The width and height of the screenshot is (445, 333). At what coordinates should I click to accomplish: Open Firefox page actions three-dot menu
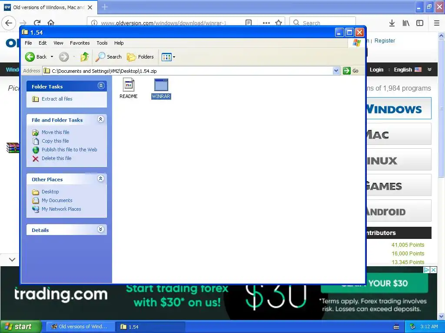(266, 23)
